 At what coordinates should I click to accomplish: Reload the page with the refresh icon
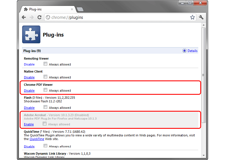coord(39,17)
